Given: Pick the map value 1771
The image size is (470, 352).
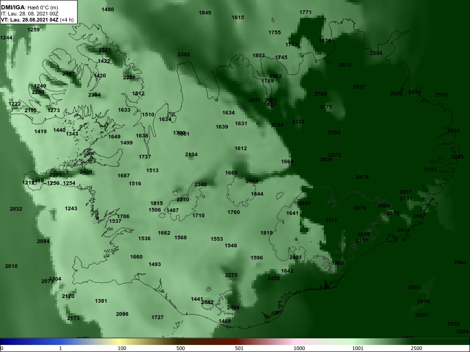Looking at the screenshot, I should pyautogui.click(x=305, y=12).
